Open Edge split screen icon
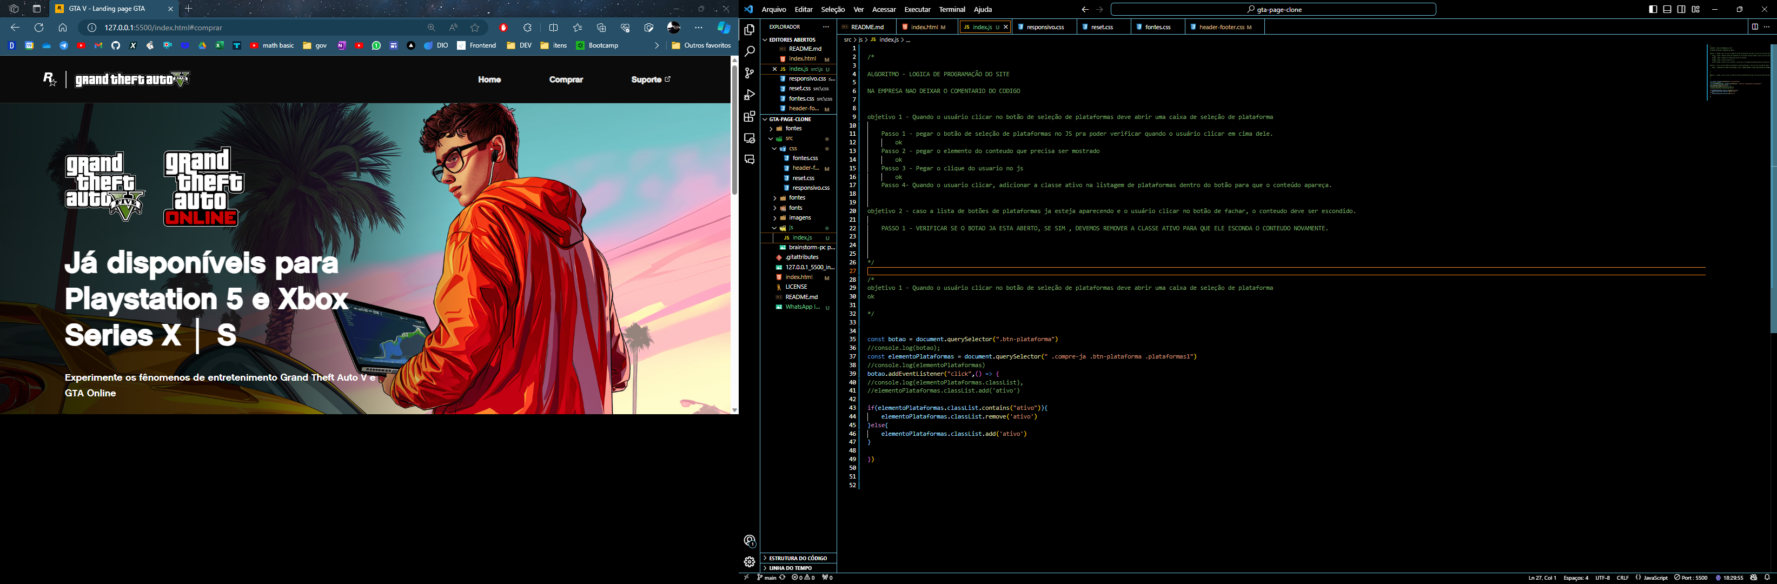Image resolution: width=1777 pixels, height=584 pixels. point(553,28)
